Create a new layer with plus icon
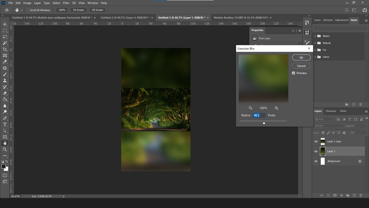The width and height of the screenshot is (369, 208). [x=354, y=195]
